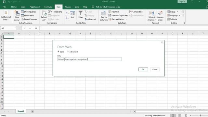Select Advanced radio option
Screen dimensions: 208x117
coord(68,52)
